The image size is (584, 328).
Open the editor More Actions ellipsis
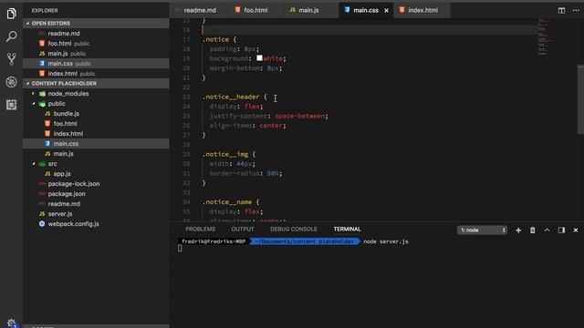tap(576, 10)
